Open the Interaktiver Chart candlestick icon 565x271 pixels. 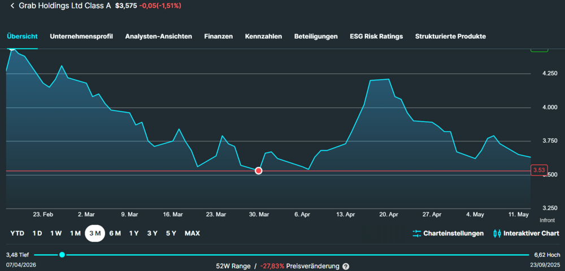[497, 233]
